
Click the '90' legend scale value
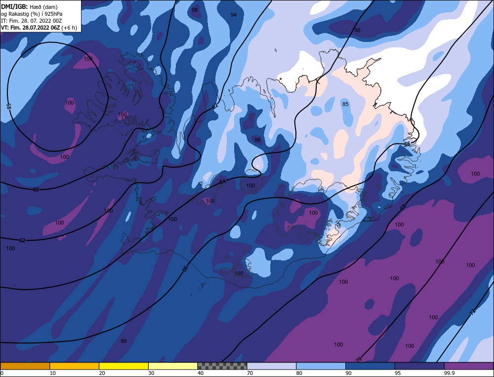348,373
